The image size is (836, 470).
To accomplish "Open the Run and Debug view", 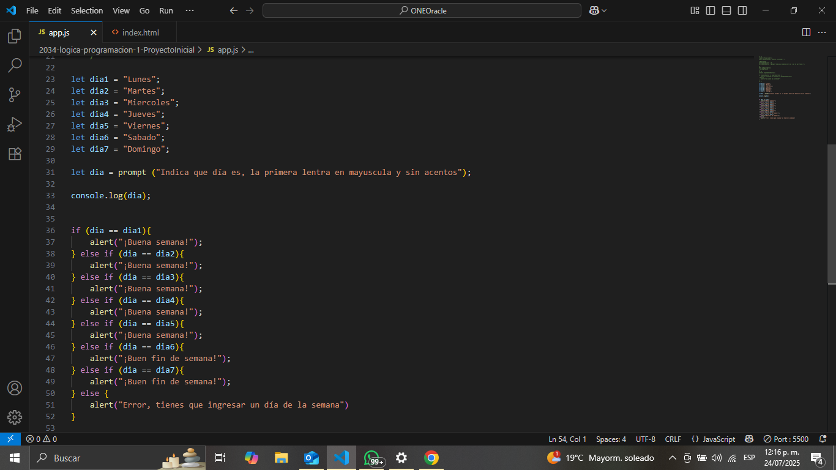I will coord(15,124).
